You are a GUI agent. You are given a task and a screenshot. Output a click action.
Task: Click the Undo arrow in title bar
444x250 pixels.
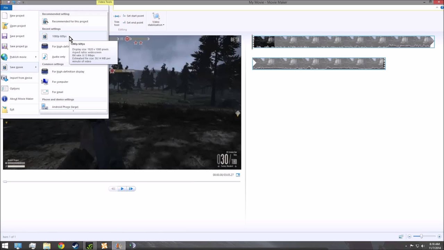tap(14, 2)
